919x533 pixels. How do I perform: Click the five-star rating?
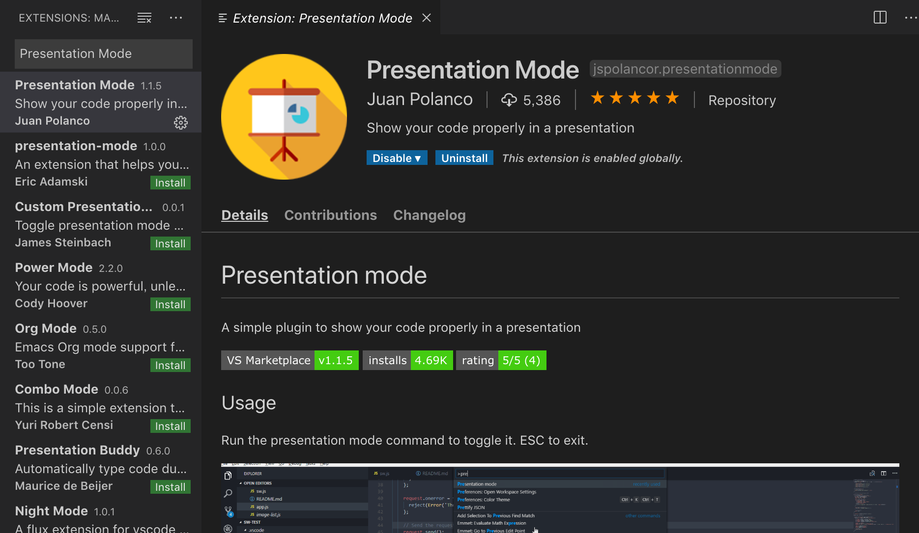point(635,98)
